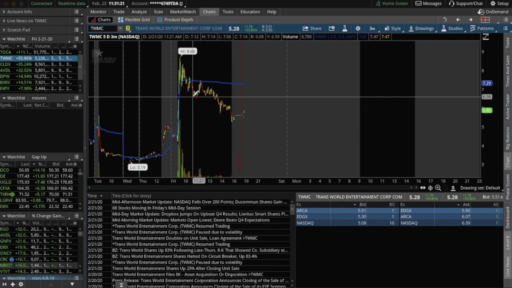Click the refresh arrow above the chart

(444, 20)
